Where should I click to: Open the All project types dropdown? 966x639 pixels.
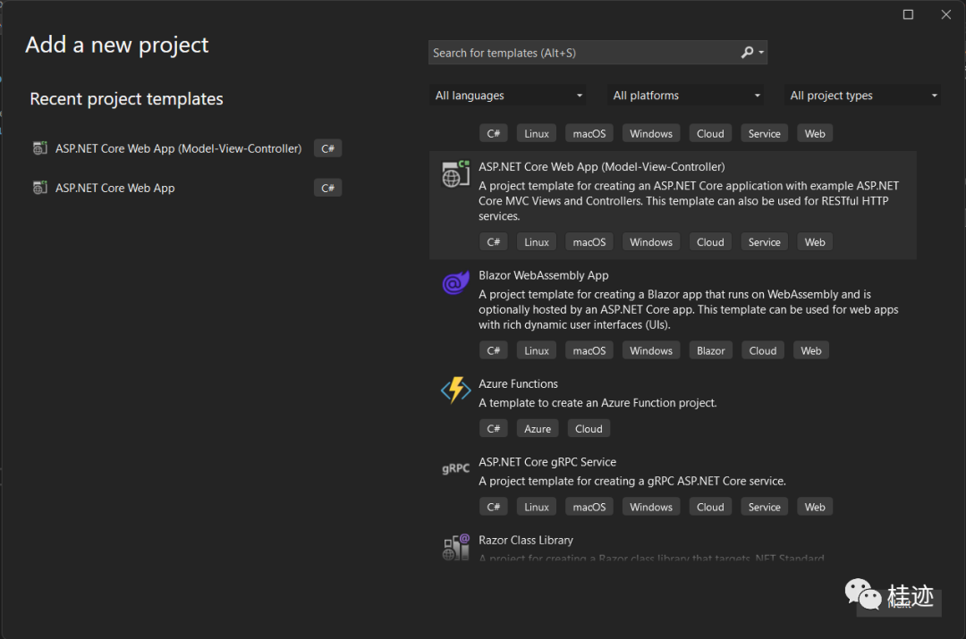[862, 96]
